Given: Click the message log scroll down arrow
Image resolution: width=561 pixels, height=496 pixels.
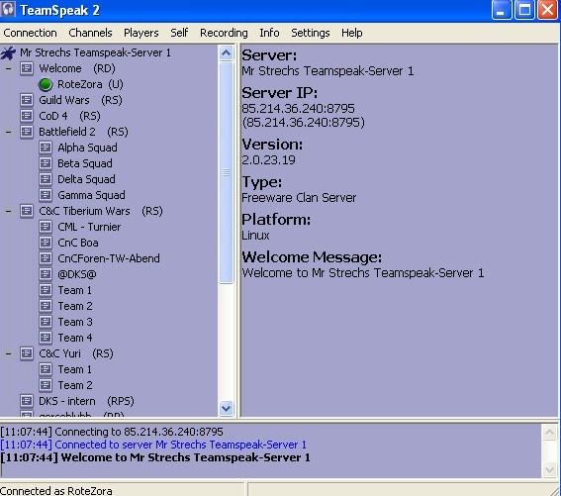Looking at the screenshot, I should pos(549,469).
